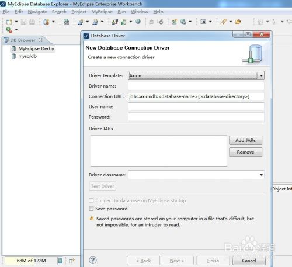
Task: Click the MyEclipse home-shaped toolbar icon
Action: (67, 22)
